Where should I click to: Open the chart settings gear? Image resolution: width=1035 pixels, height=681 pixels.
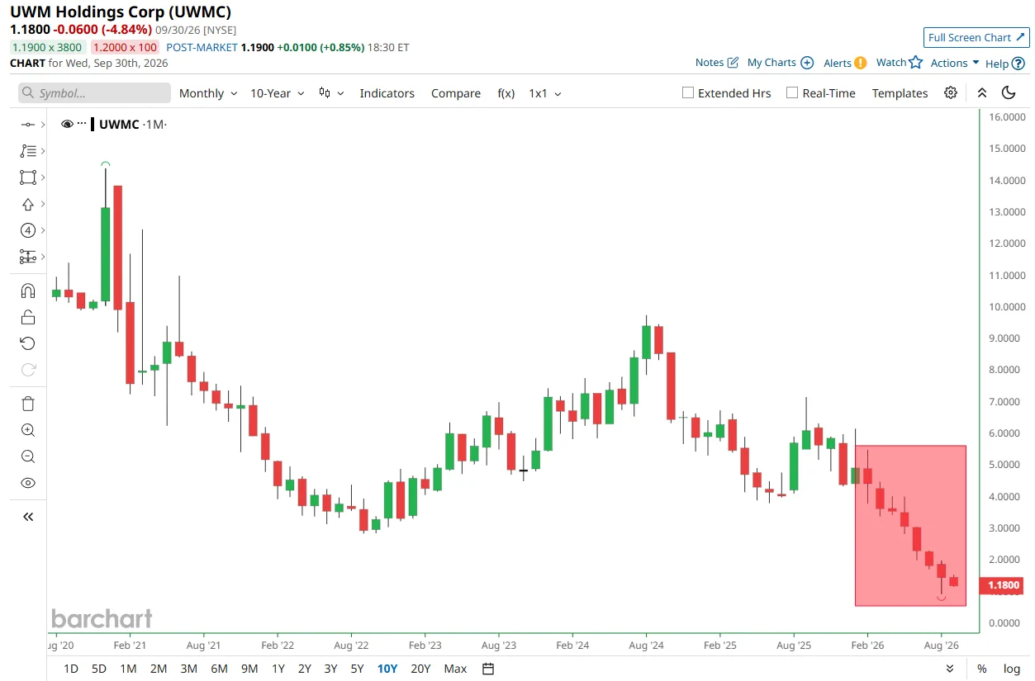click(x=951, y=92)
